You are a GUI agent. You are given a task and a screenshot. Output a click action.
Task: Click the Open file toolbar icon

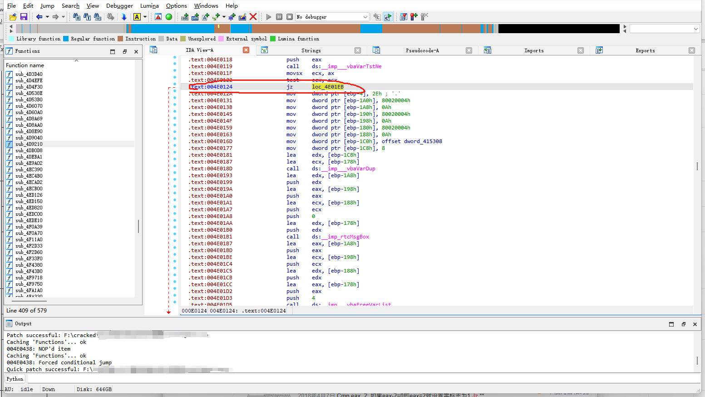[x=13, y=17]
